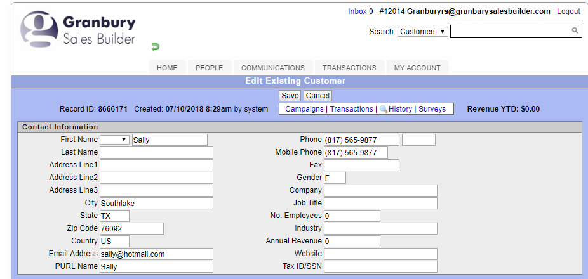Click the Email Address field

click(156, 254)
